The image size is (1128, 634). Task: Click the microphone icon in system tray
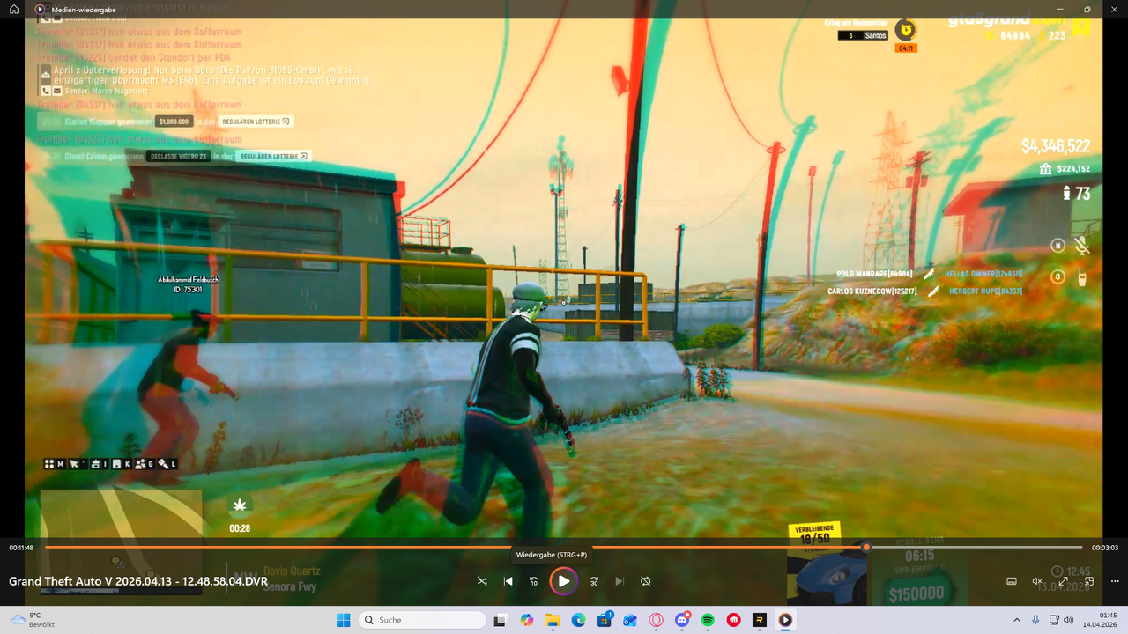coord(1035,620)
